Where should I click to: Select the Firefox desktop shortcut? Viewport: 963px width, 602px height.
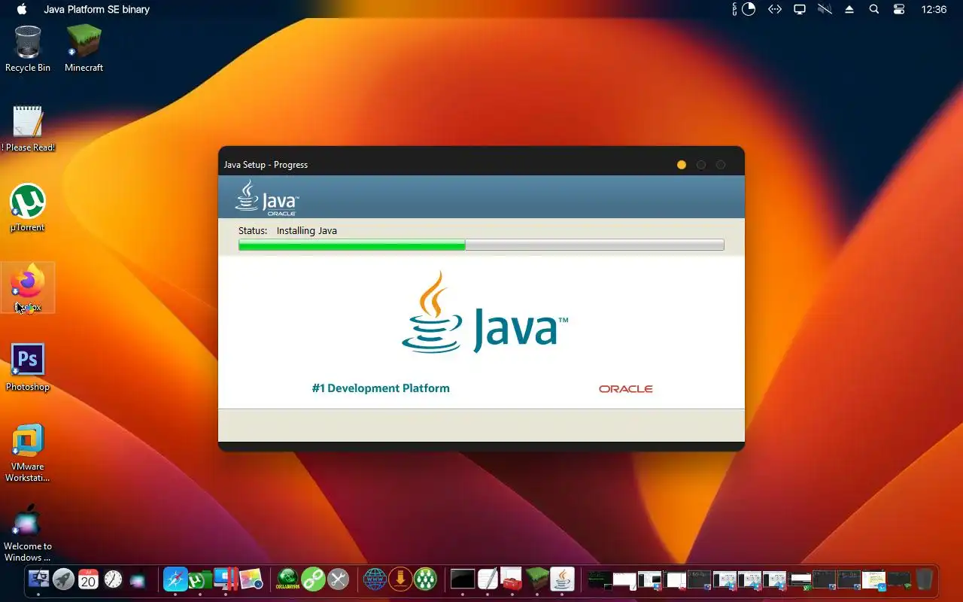pos(28,288)
